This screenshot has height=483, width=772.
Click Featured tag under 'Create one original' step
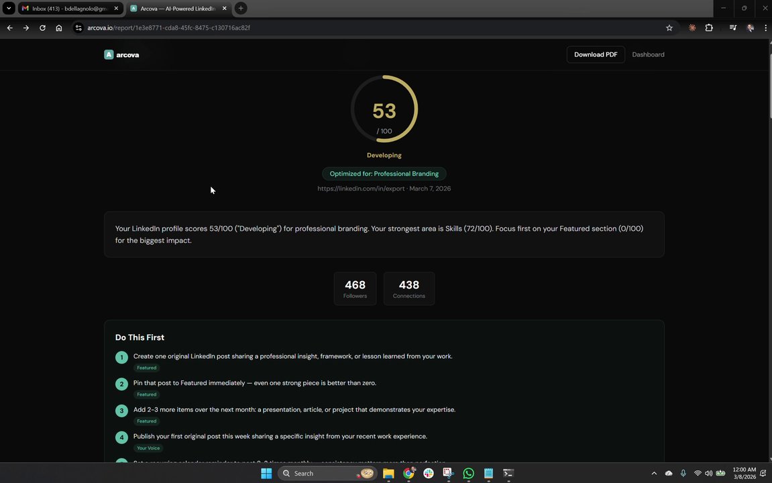pos(147,368)
